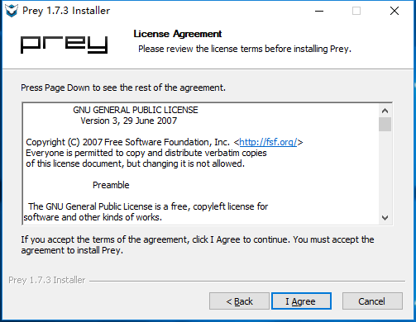Image resolution: width=416 pixels, height=322 pixels.
Task: Click the greyed Prey 1.7.3 Installer branding text
Action: (47, 280)
